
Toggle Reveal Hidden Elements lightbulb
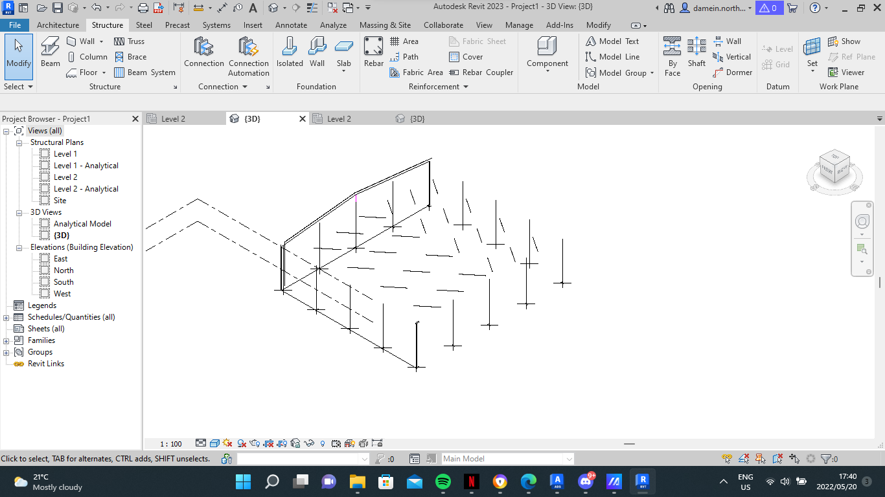tap(322, 444)
